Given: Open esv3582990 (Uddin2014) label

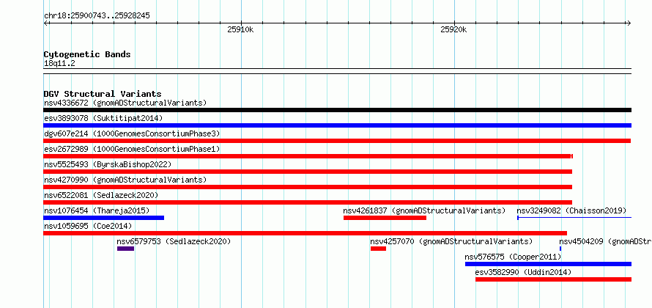Looking at the screenshot, I should (524, 272).
